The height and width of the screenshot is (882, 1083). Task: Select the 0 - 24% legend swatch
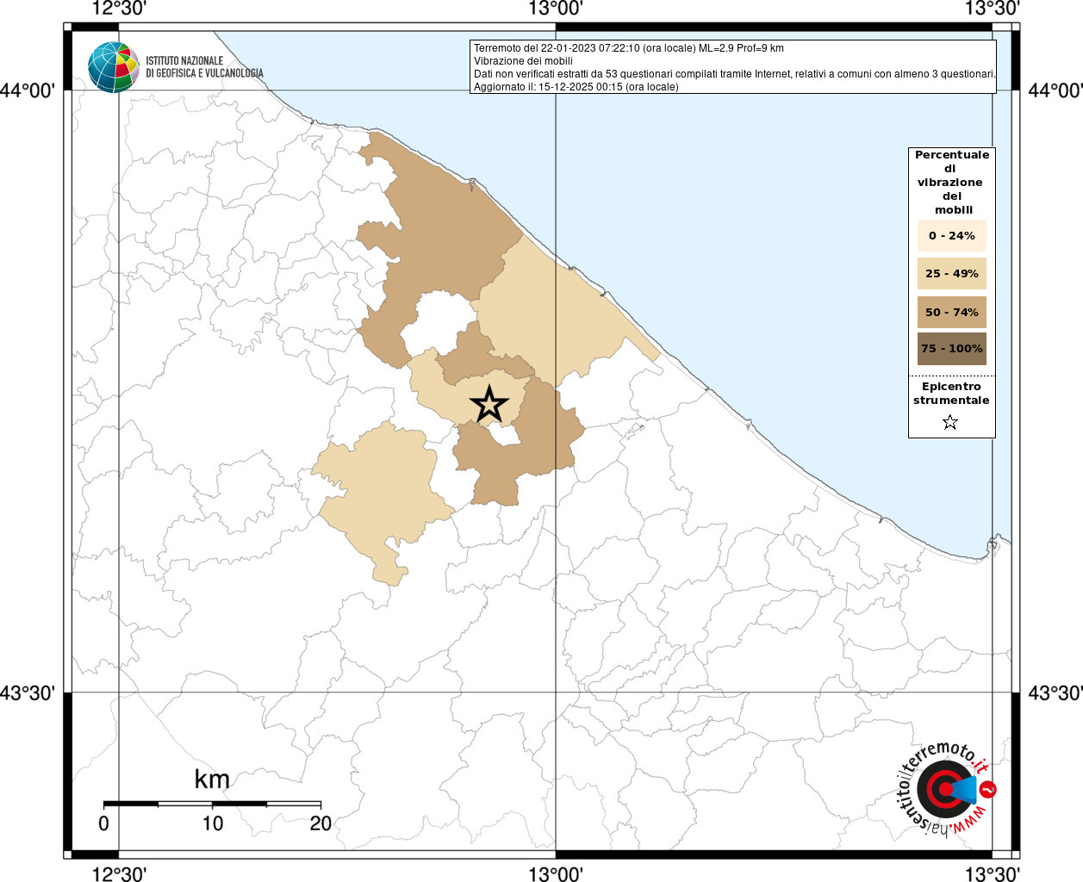tap(951, 236)
